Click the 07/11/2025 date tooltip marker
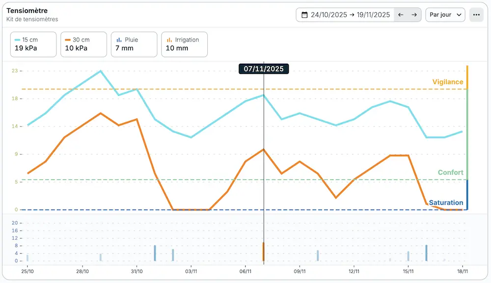491x283 pixels. click(264, 69)
